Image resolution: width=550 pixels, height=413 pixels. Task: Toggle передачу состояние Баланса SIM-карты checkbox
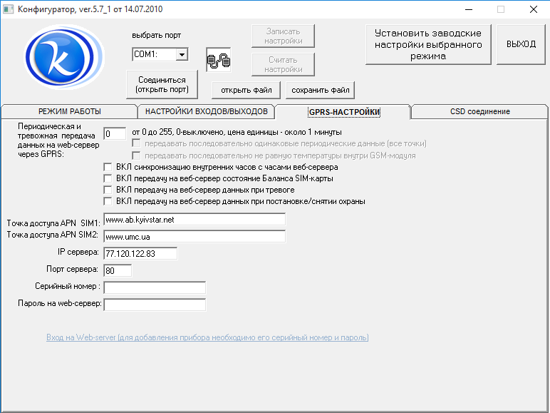click(108, 178)
